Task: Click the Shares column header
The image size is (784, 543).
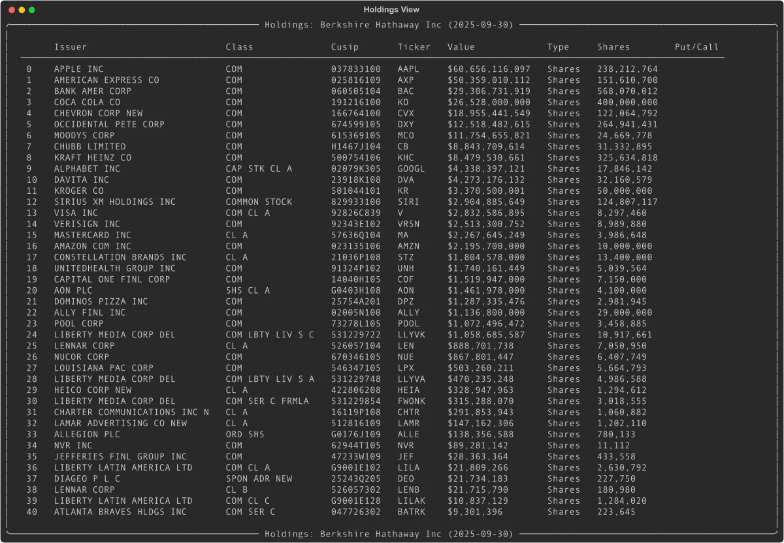Action: (x=613, y=47)
